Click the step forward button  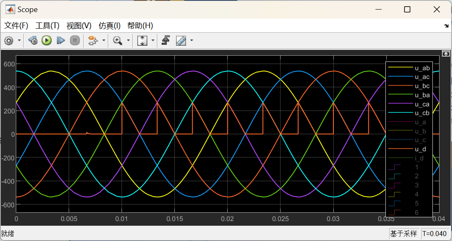(x=60, y=41)
